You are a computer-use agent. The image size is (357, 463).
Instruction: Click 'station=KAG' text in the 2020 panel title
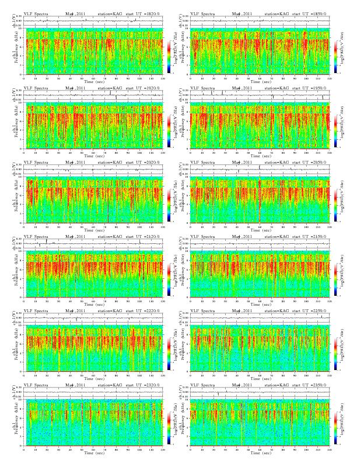(x=110, y=162)
